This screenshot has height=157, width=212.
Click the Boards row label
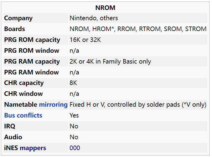tap(14, 29)
